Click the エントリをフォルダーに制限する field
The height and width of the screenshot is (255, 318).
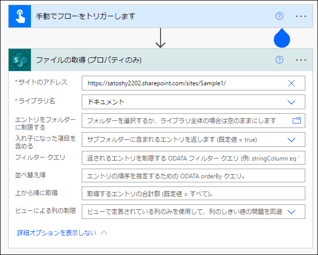coord(193,121)
